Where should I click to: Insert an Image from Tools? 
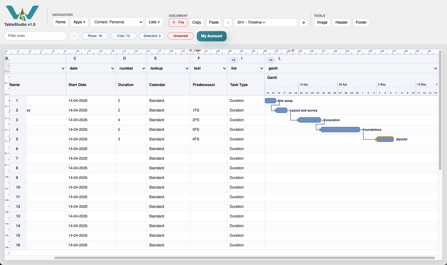click(322, 22)
